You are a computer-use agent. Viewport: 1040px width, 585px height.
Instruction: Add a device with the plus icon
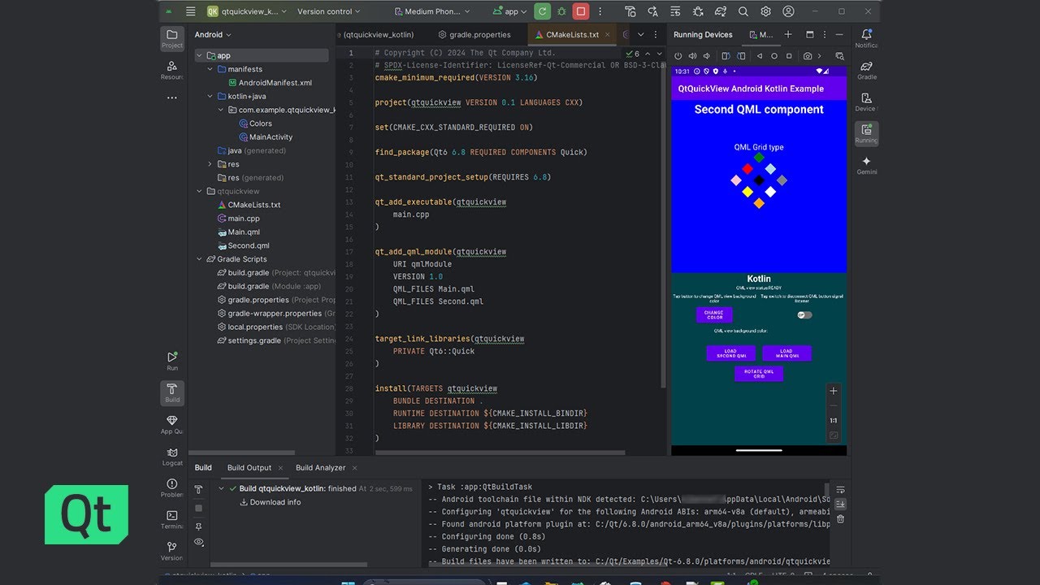tap(787, 35)
